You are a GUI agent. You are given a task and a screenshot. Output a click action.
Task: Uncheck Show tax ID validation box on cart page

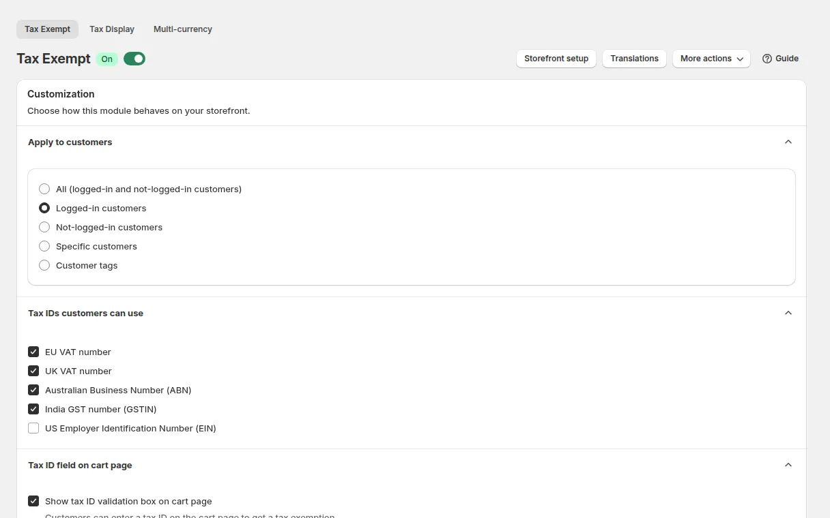33,501
